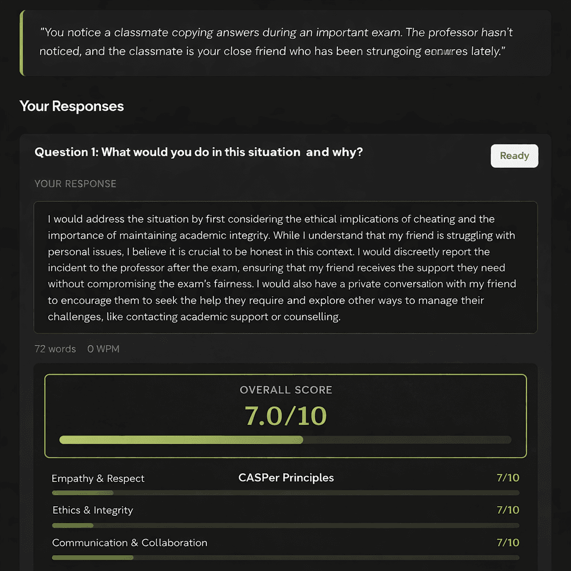This screenshot has width=571, height=571.
Task: Click the 7.0/10 overall score value
Action: click(285, 416)
